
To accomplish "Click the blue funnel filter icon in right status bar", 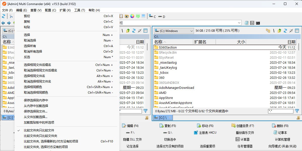I will click(x=297, y=111).
